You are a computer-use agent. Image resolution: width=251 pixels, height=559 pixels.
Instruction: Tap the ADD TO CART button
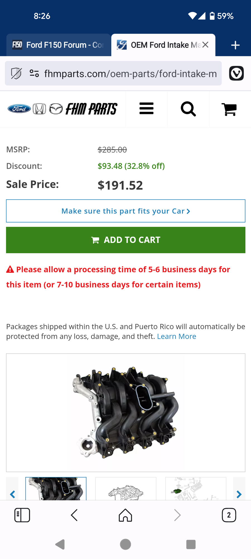pos(126,240)
